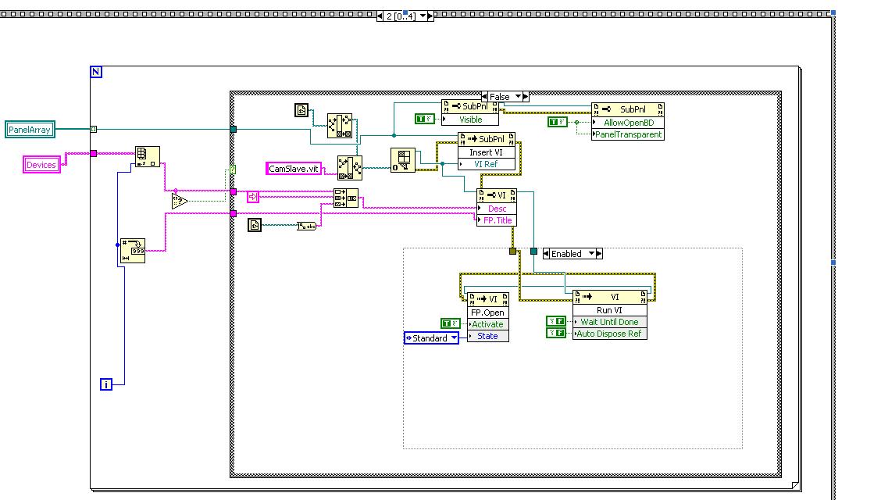The width and height of the screenshot is (881, 500).
Task: Toggle the True constant wired to Activate
Action: pyautogui.click(x=451, y=323)
